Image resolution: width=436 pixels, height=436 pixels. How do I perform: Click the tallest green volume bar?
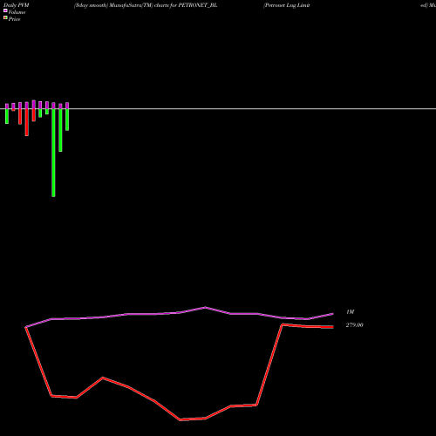pyautogui.click(x=53, y=153)
